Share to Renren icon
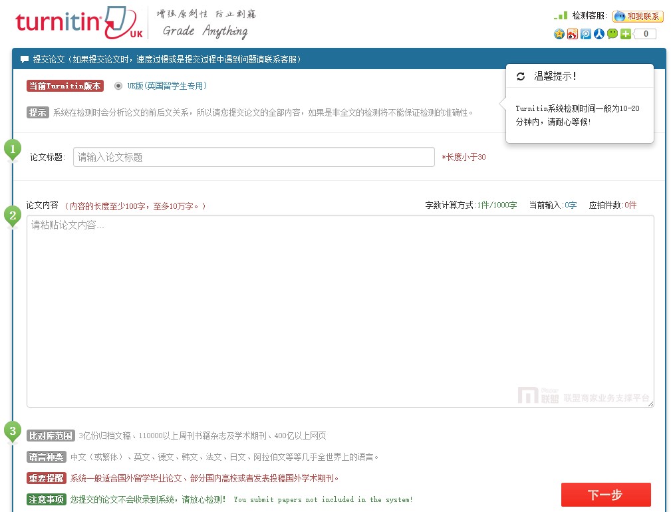The width and height of the screenshot is (671, 512). (x=599, y=34)
